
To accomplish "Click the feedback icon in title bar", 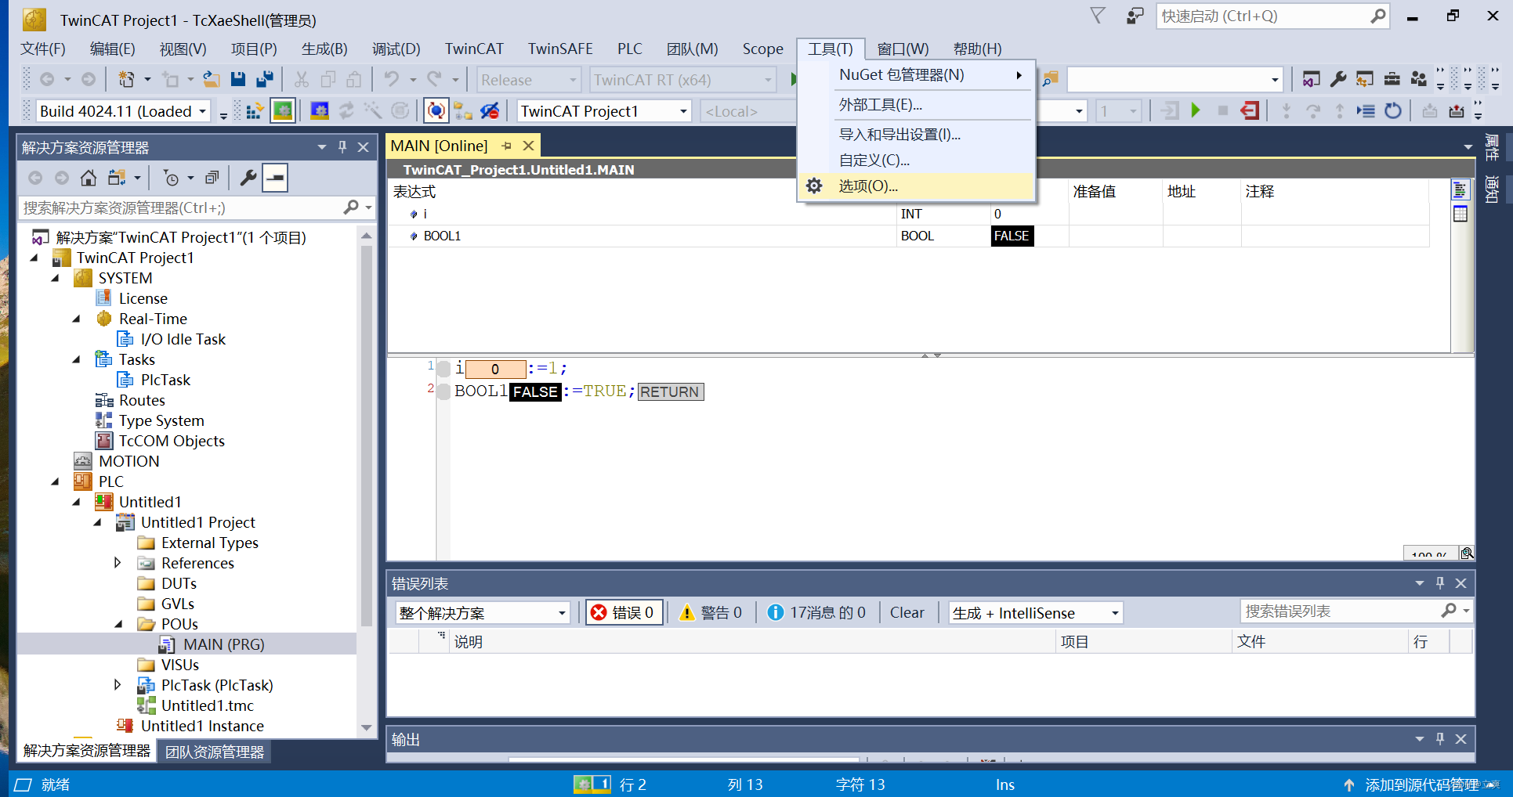I will click(1135, 16).
